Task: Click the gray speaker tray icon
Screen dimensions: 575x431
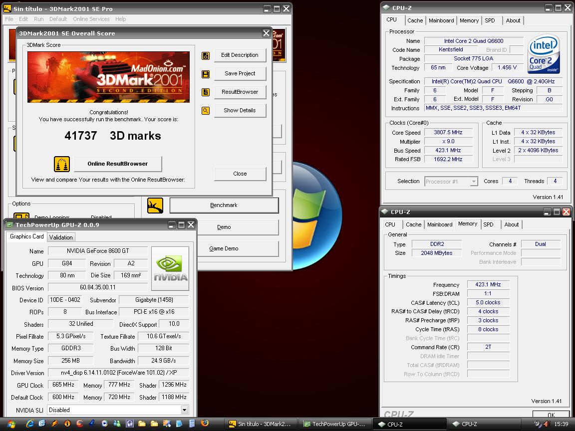Action: 538,424
